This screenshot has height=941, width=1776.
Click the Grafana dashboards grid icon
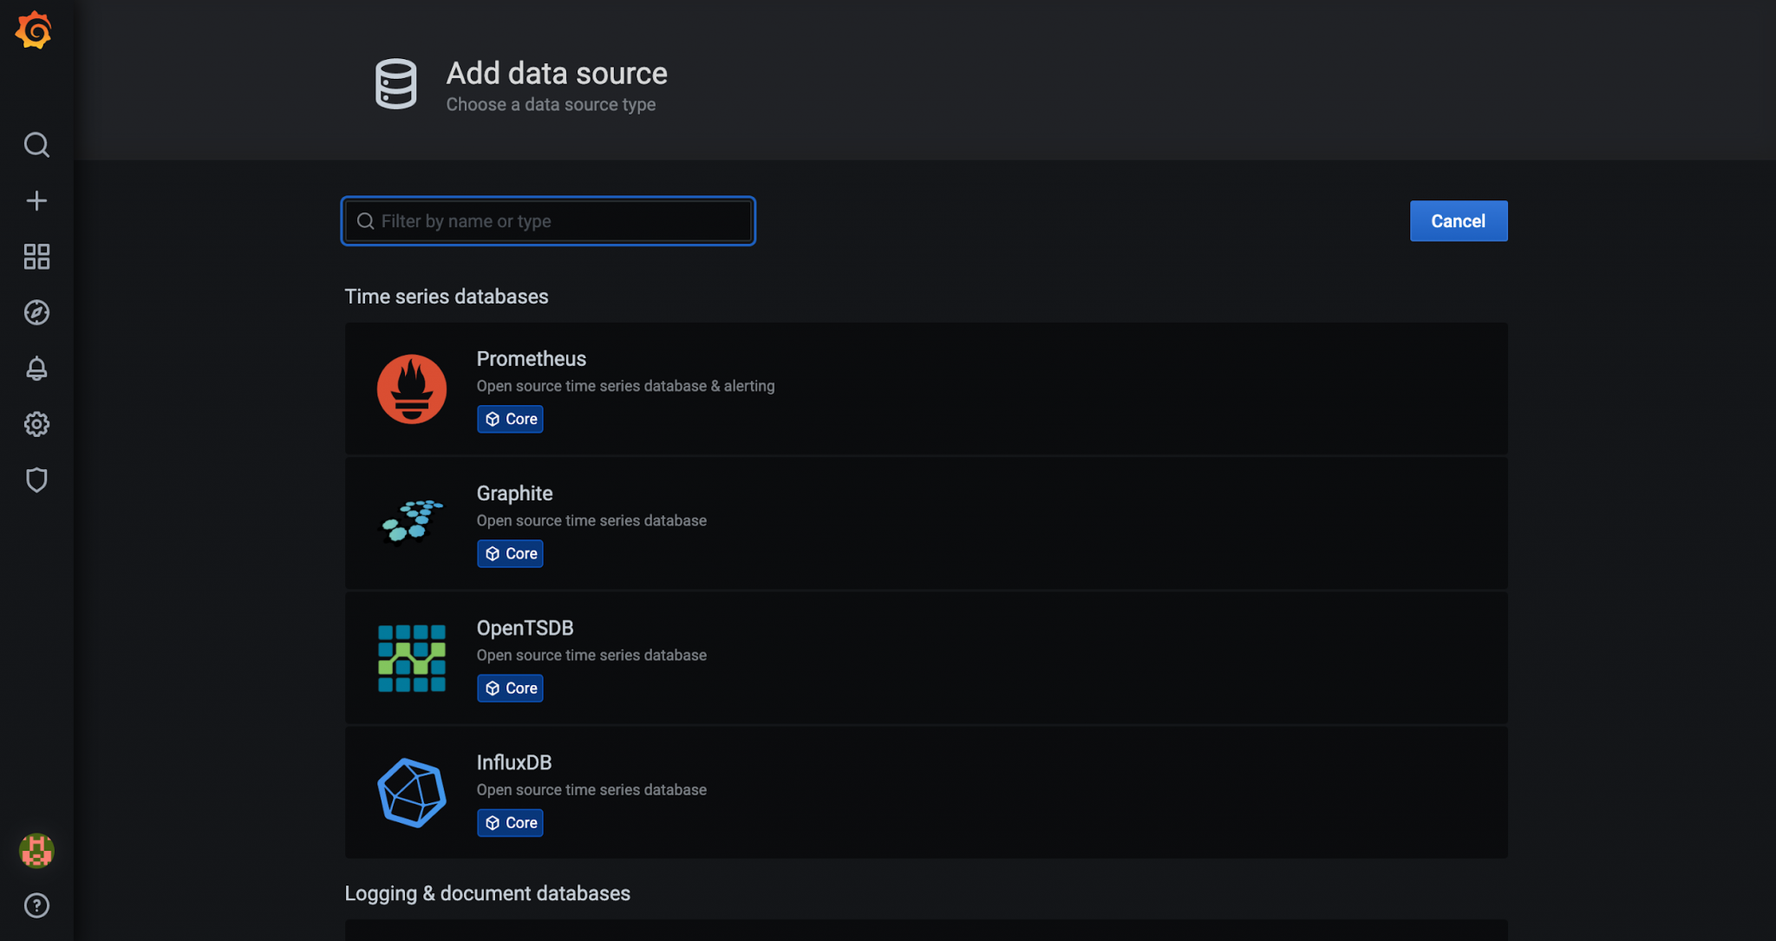pyautogui.click(x=36, y=256)
